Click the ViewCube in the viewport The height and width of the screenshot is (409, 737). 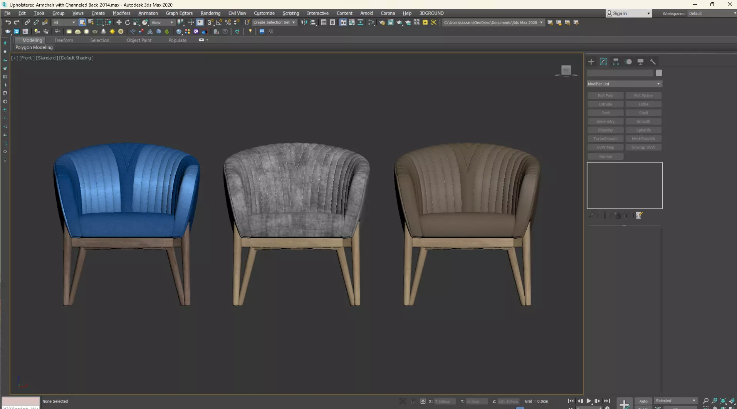point(566,70)
